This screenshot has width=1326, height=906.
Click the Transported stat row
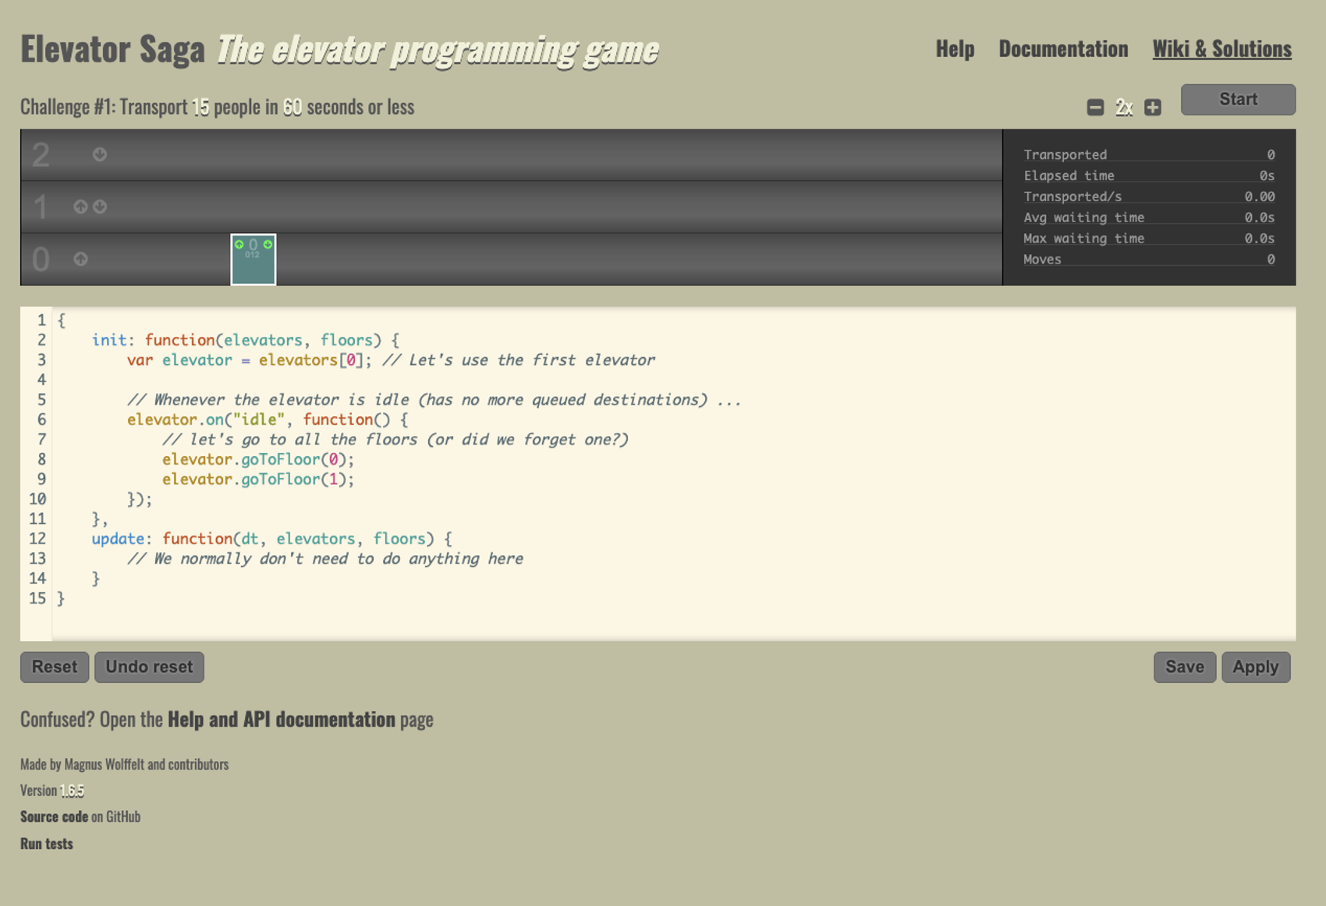point(1149,154)
